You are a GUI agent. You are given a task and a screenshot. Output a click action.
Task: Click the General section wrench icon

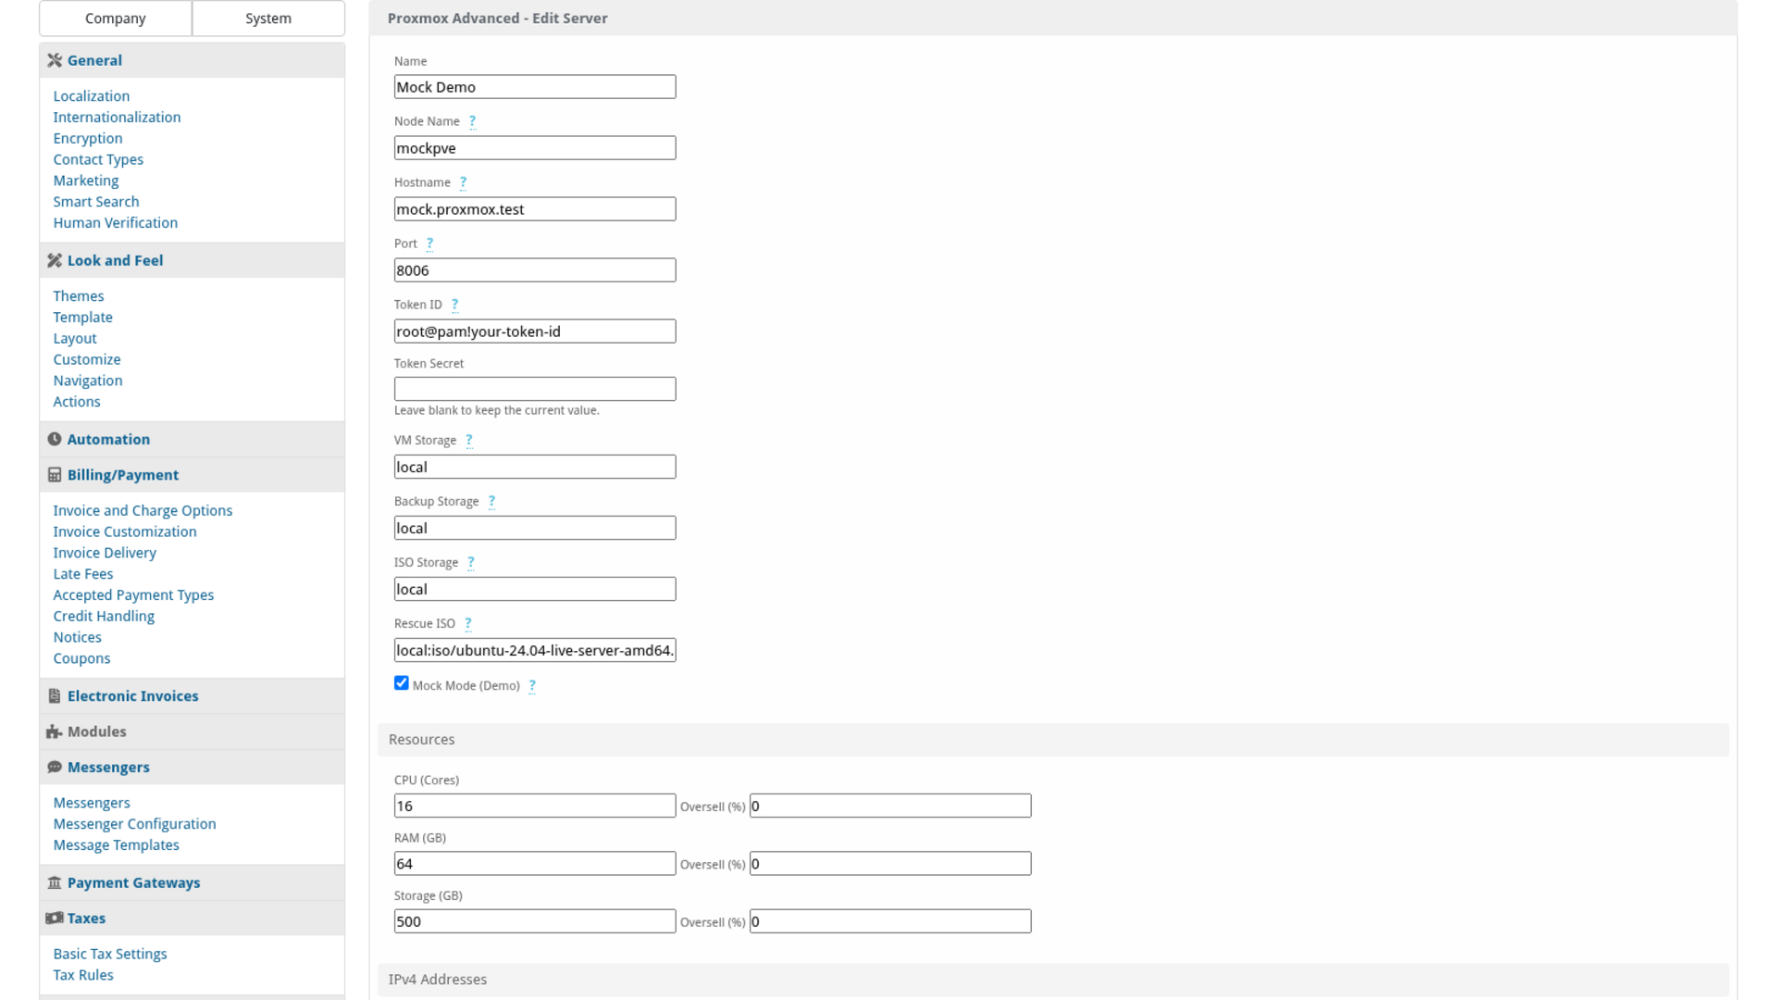pyautogui.click(x=55, y=60)
